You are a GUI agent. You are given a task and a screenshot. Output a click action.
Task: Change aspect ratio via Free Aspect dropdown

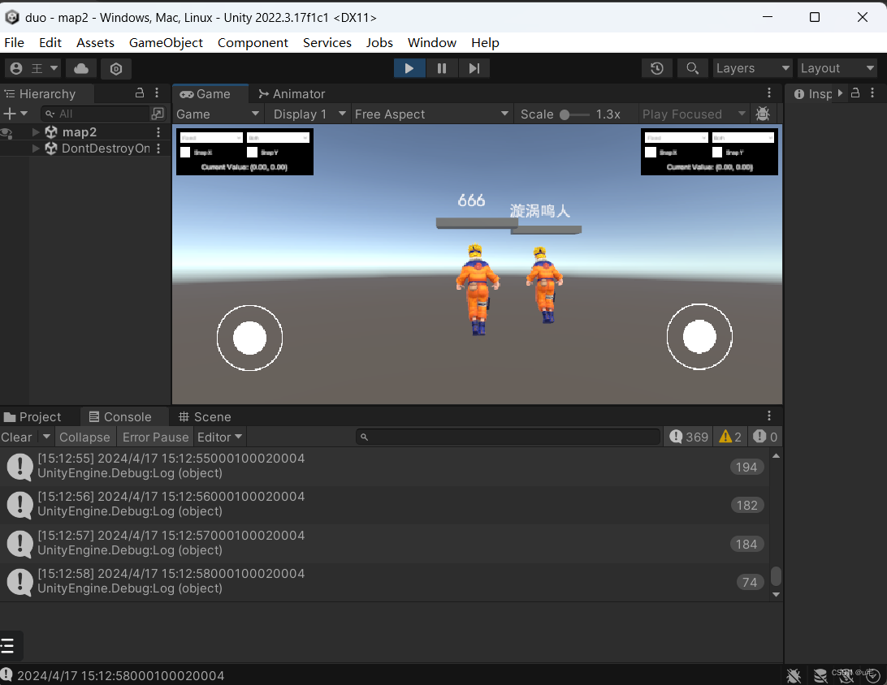(431, 114)
